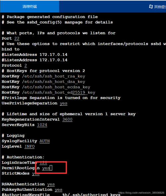
Task: Click the PubkeyAuthentication yes value
Action: [x=58, y=190]
